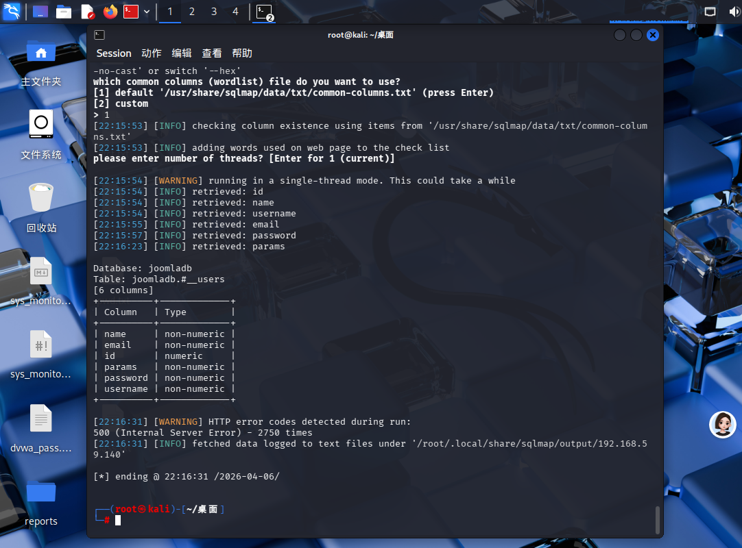
Task: Switch to workspace 3
Action: click(x=214, y=12)
